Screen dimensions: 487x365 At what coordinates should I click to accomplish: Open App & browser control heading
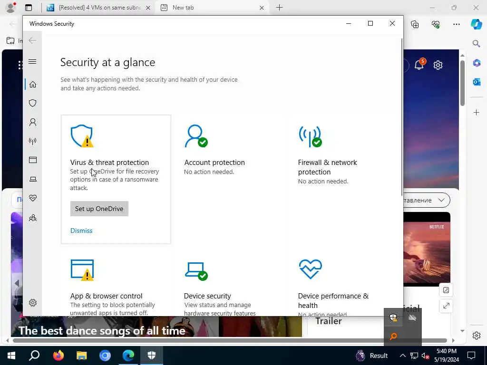106,296
